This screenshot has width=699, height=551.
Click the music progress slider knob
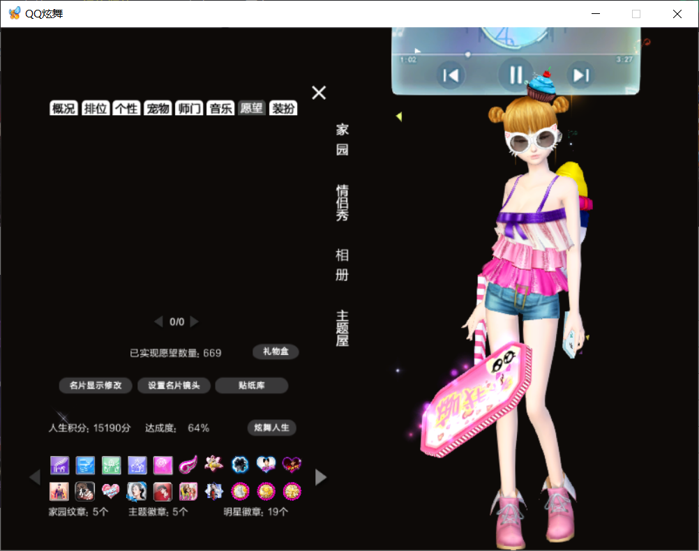point(467,54)
